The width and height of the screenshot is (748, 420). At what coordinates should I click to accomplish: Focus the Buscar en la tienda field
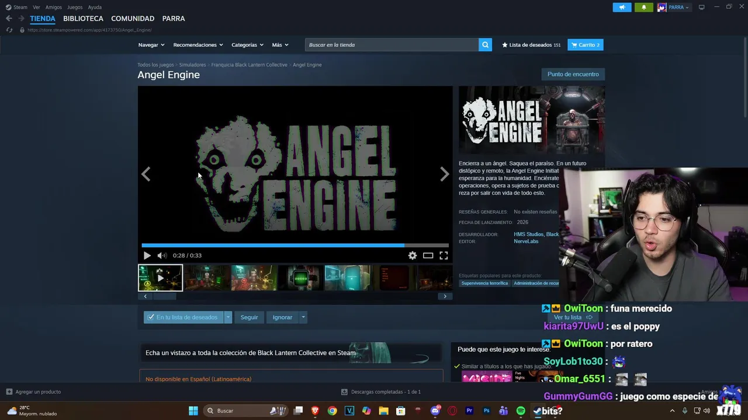(392, 45)
